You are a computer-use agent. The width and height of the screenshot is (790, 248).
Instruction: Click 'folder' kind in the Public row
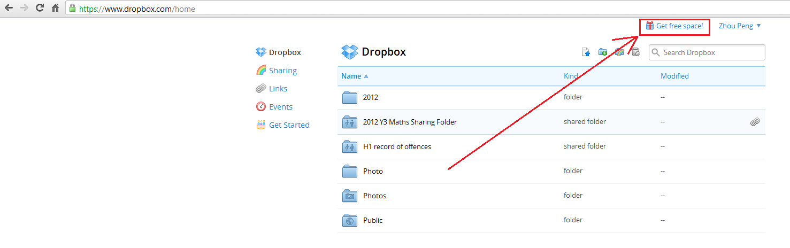point(573,220)
